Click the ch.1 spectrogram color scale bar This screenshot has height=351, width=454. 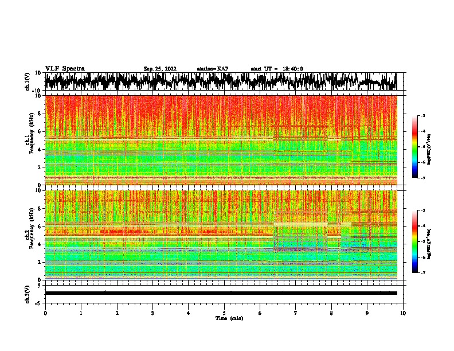pos(414,147)
